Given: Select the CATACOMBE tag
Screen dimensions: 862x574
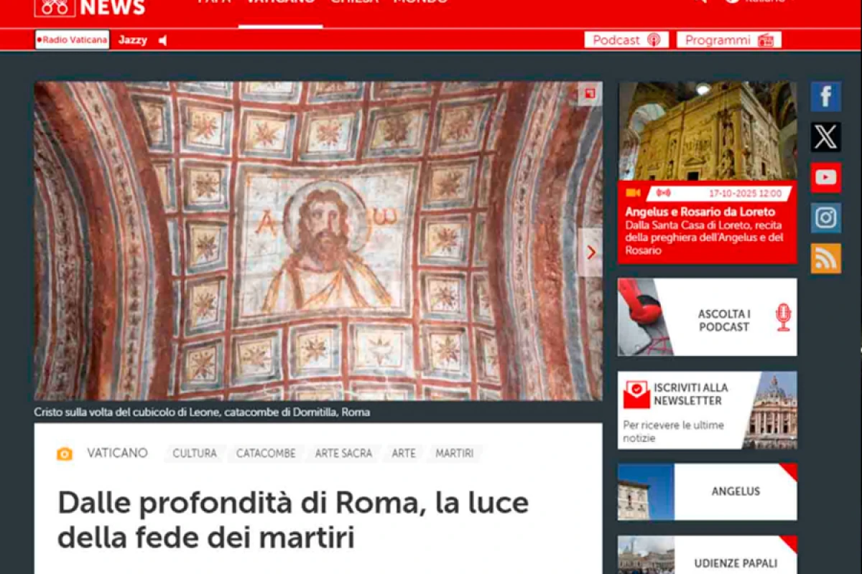Looking at the screenshot, I should 266,453.
